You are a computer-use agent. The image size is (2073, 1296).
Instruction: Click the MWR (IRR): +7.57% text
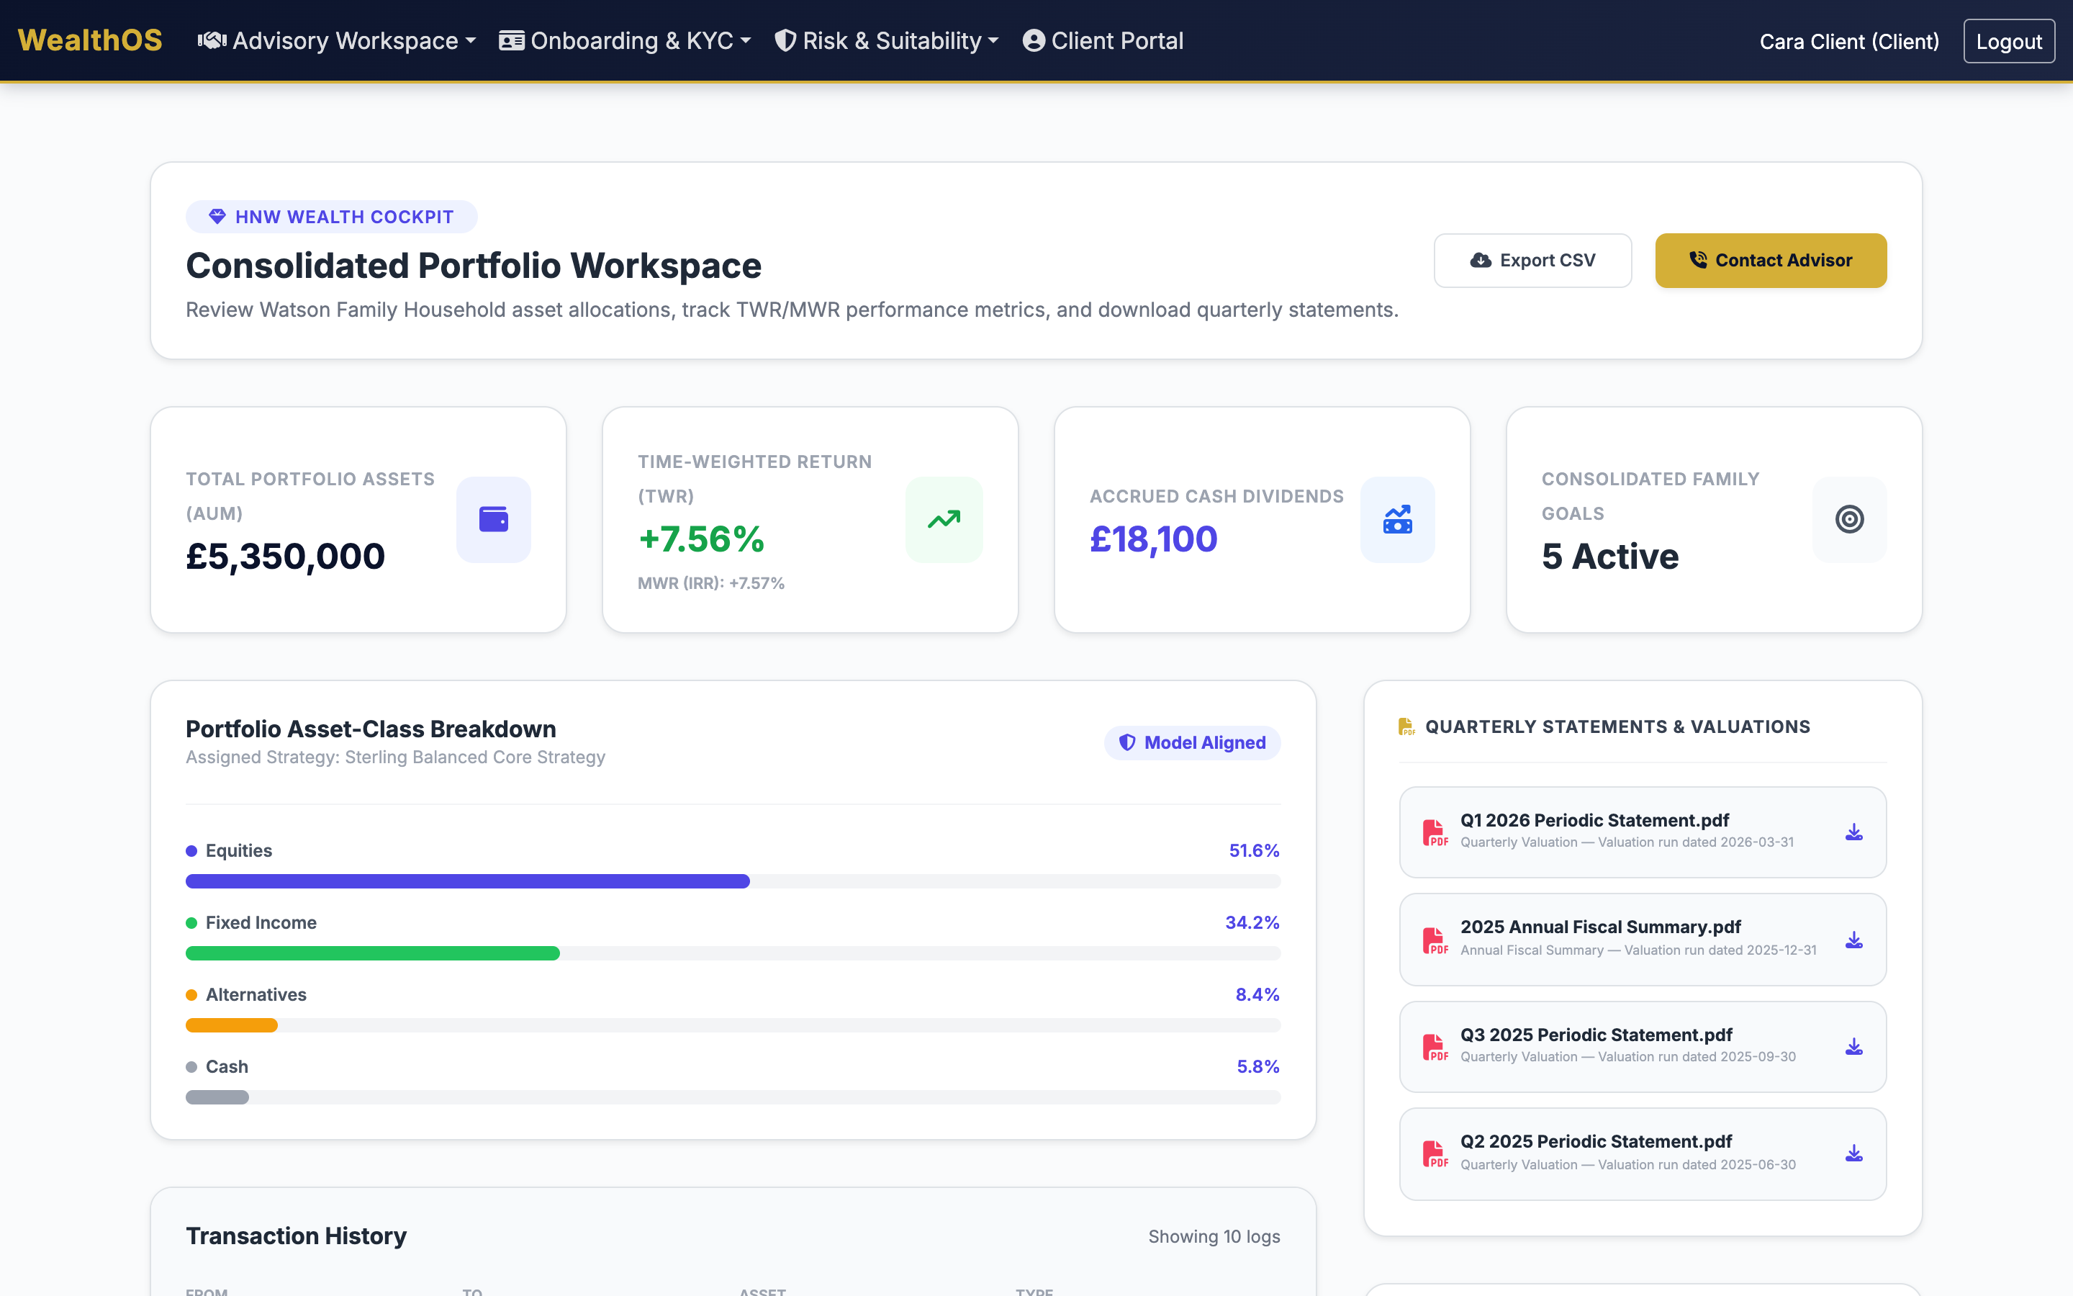pyautogui.click(x=711, y=583)
